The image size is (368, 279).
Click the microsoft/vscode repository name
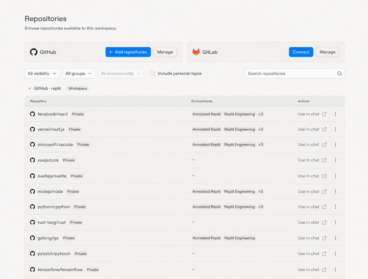(55, 144)
